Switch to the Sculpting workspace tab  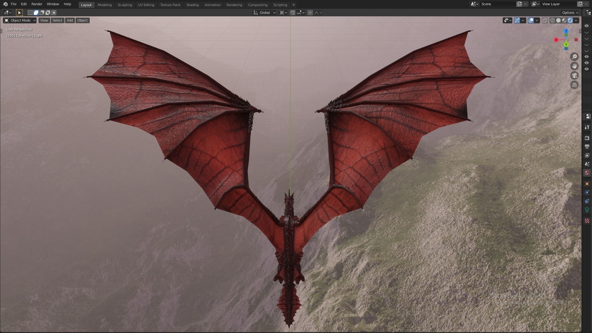(x=125, y=5)
